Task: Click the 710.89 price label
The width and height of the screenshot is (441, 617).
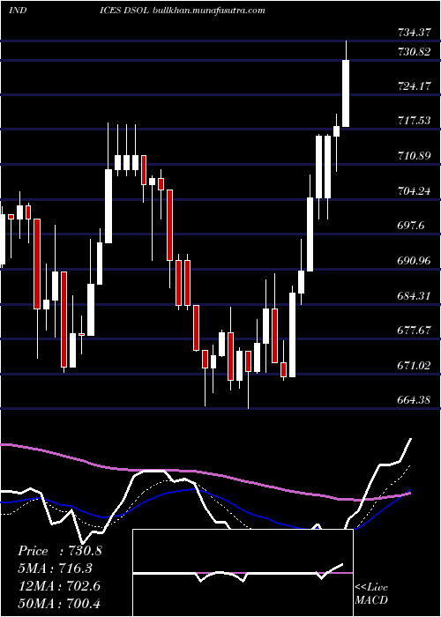Action: click(x=414, y=156)
